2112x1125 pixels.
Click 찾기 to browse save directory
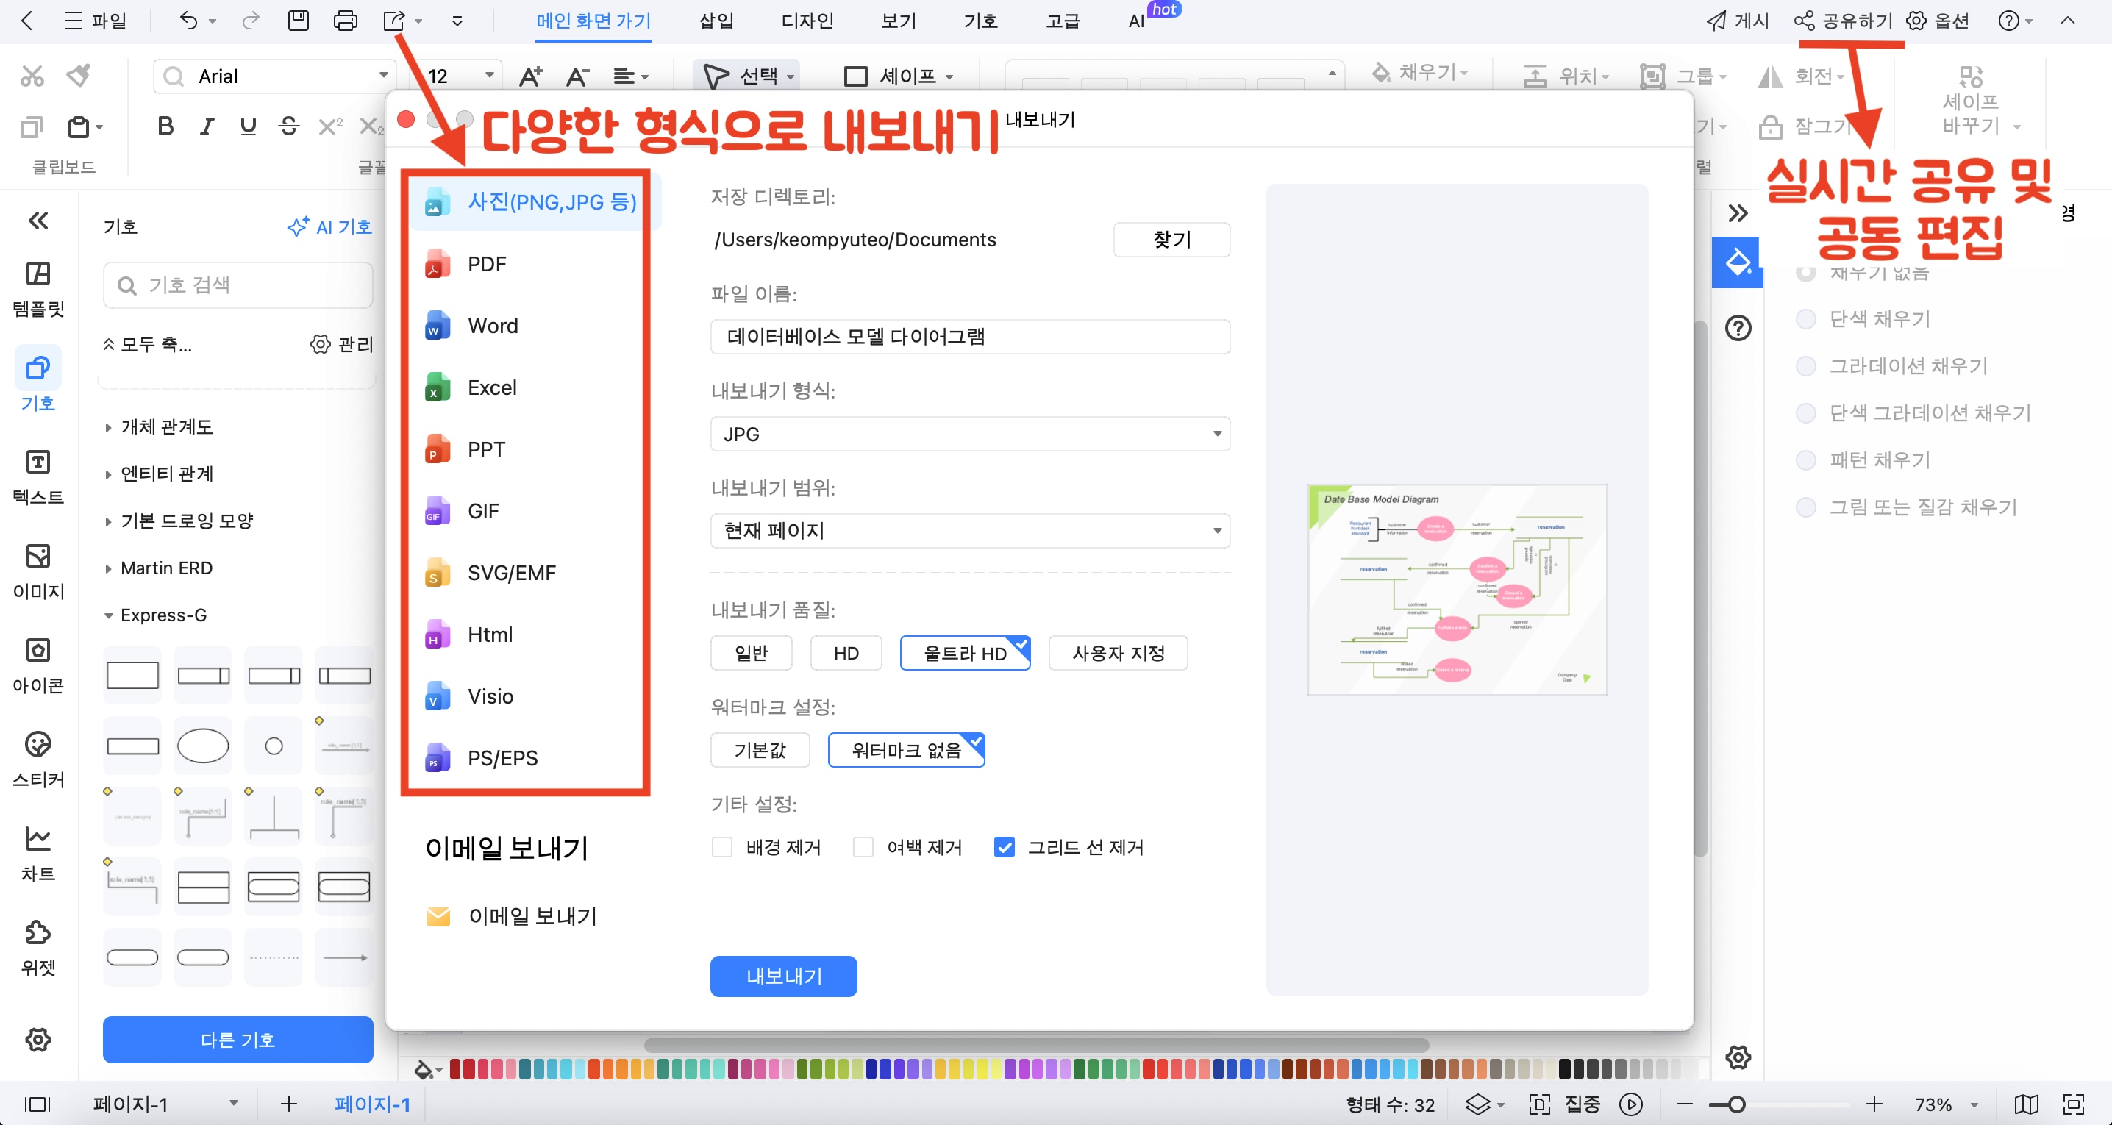[1171, 240]
